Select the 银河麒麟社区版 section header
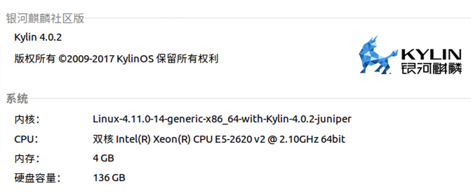 pos(45,19)
